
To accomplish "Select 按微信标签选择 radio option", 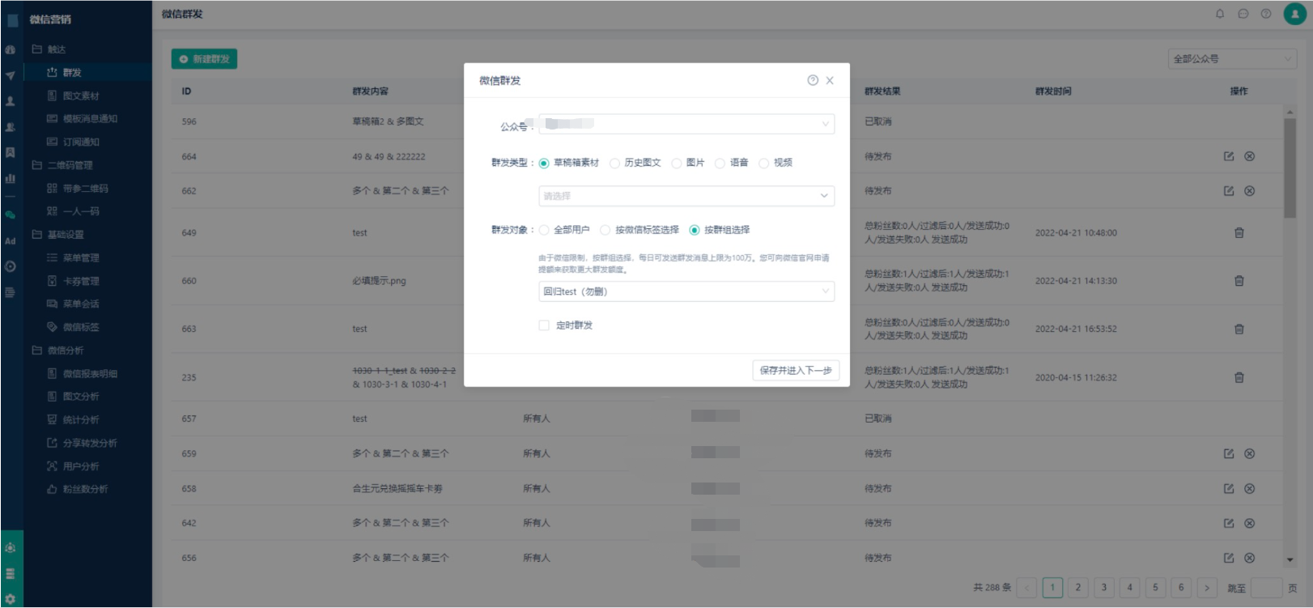I will (606, 230).
